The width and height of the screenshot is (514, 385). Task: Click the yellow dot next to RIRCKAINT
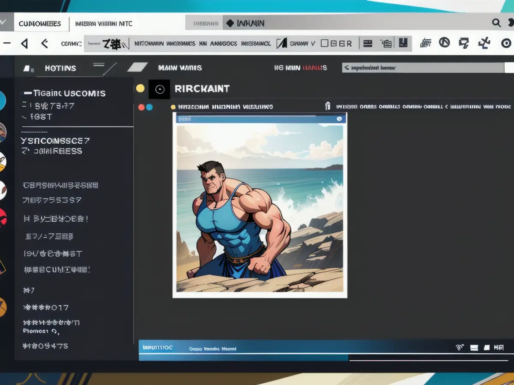click(x=140, y=89)
